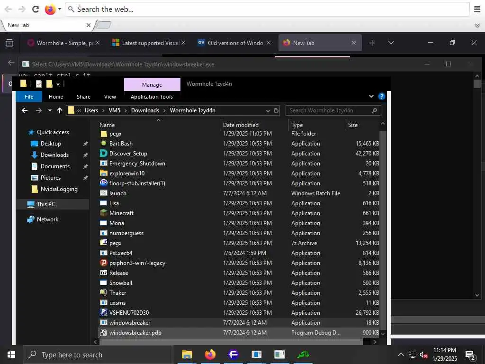485x364 pixels.
Task: Click the psiphon3-win7-legacy red P icon
Action: pyautogui.click(x=104, y=263)
